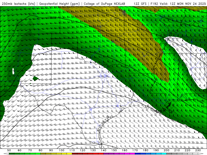Select the dark olive swatch starting at 80
The height and width of the screenshot is (155, 207).
43,153
